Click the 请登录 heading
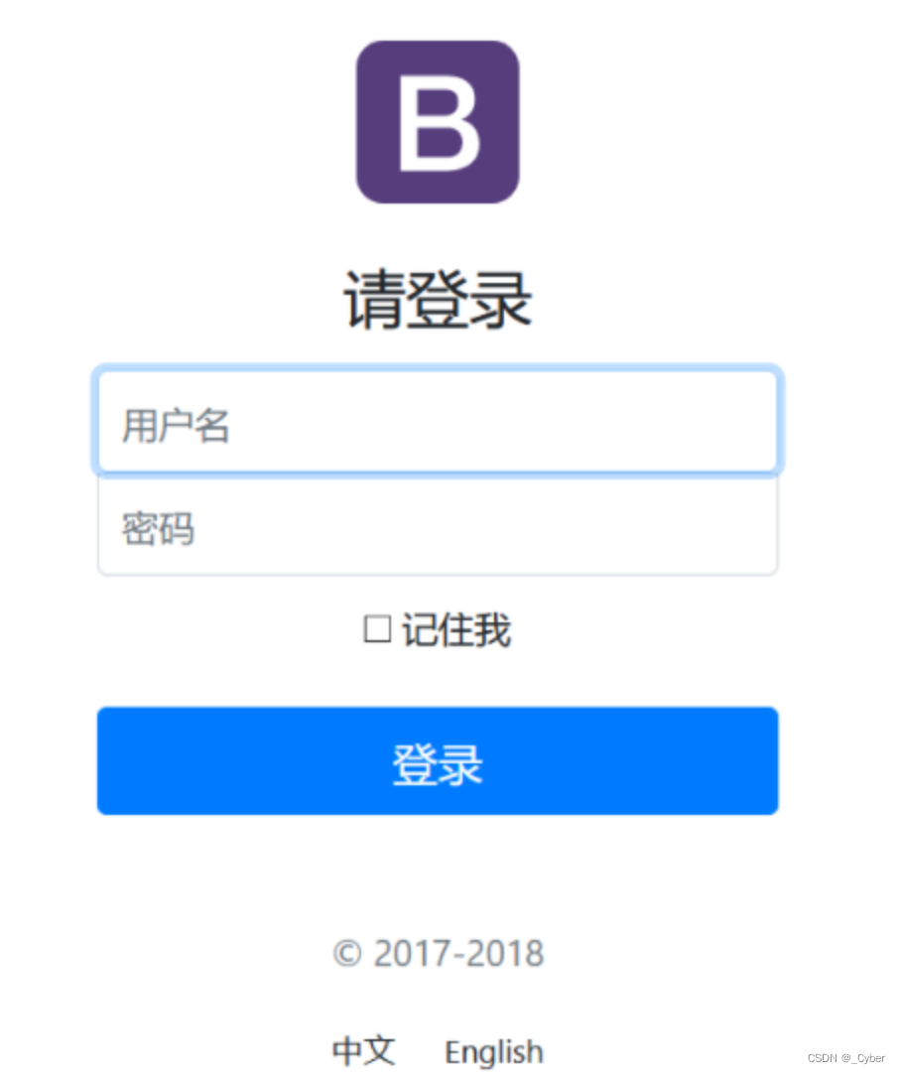Viewport: 900px width, 1074px height. (x=438, y=300)
